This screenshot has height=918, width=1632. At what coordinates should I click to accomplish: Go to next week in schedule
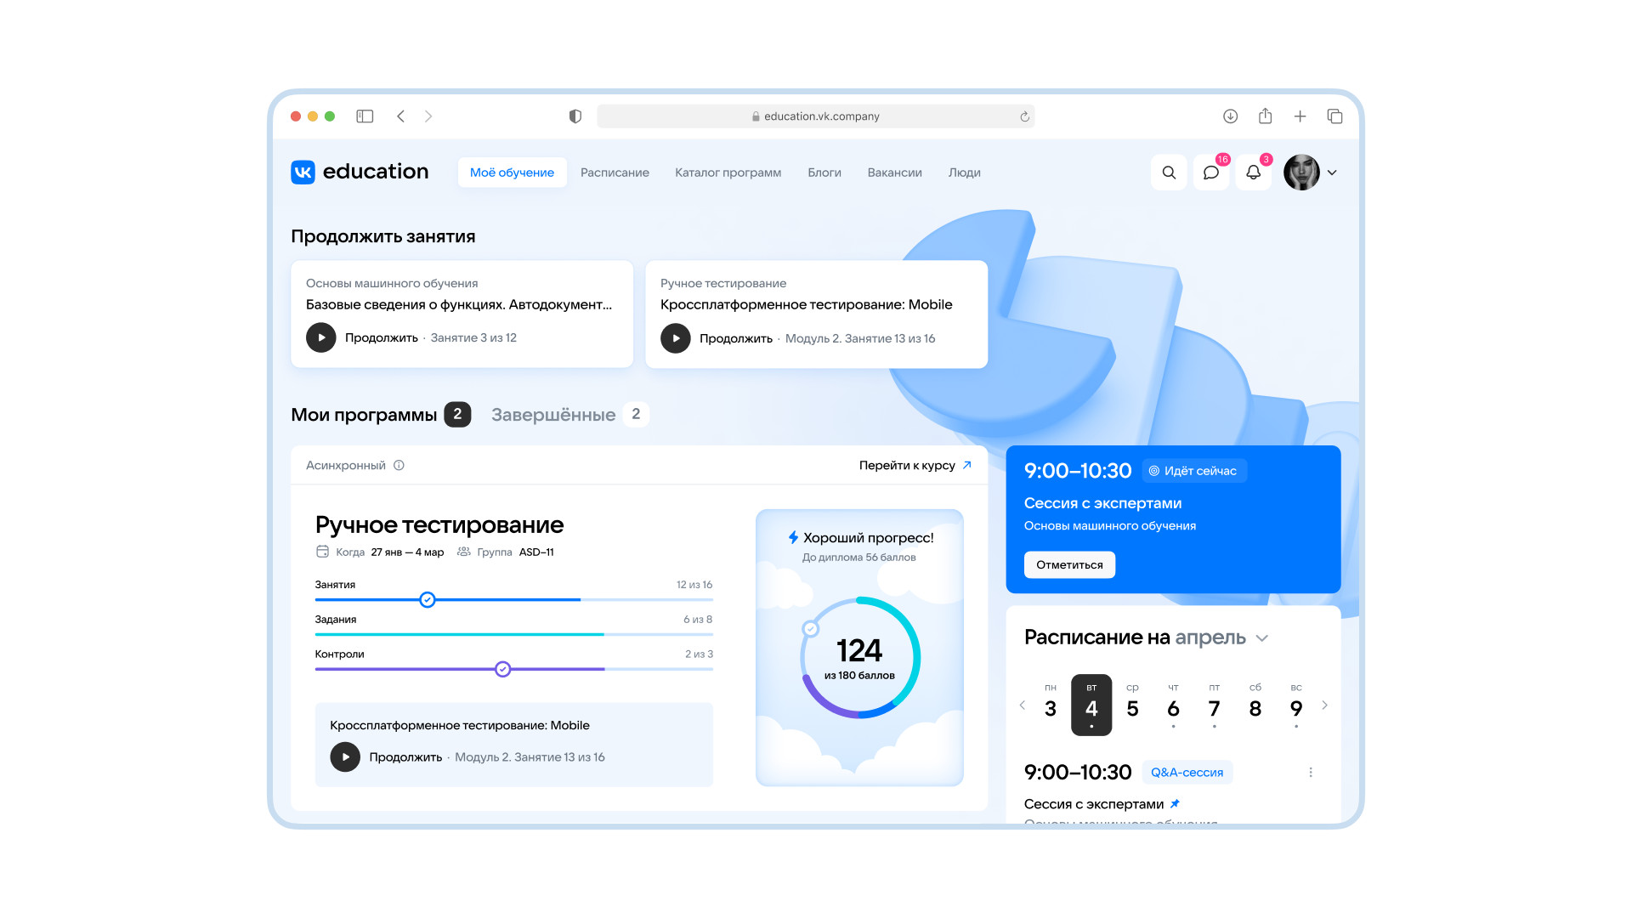point(1324,705)
